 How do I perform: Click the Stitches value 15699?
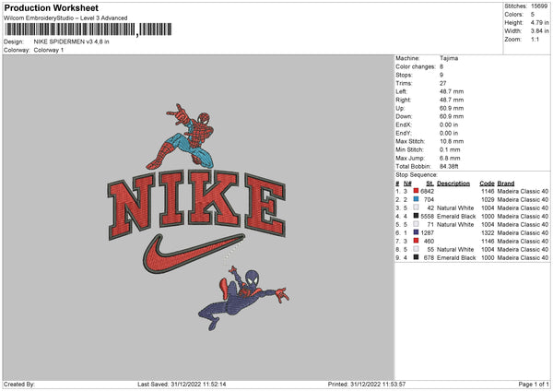coord(539,6)
